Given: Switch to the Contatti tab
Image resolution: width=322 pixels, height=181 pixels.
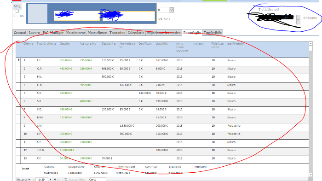Looking at the screenshot, I should coord(20,33).
